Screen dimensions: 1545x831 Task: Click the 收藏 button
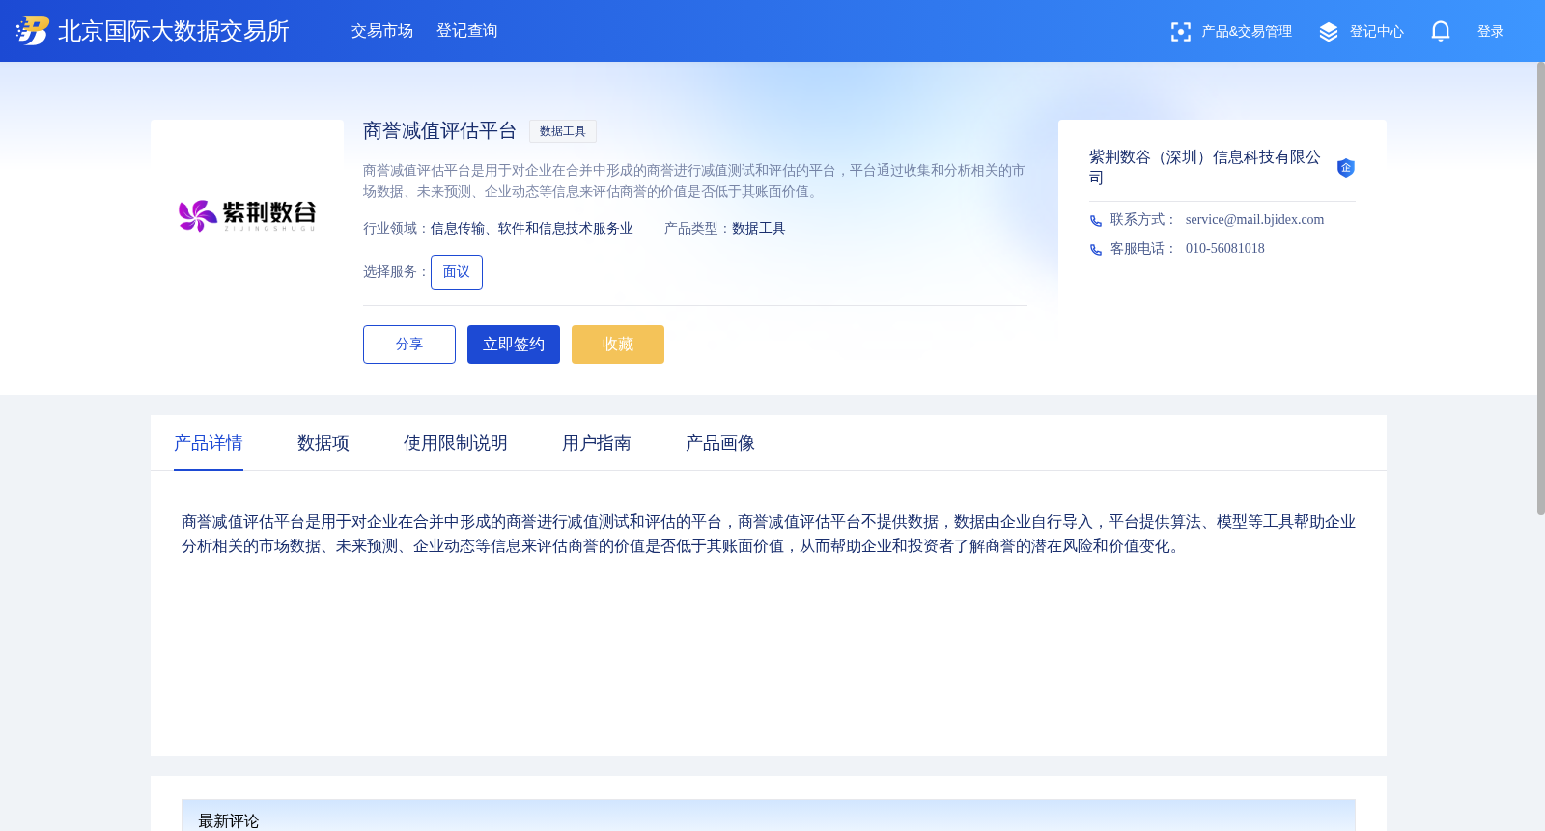[x=618, y=345]
